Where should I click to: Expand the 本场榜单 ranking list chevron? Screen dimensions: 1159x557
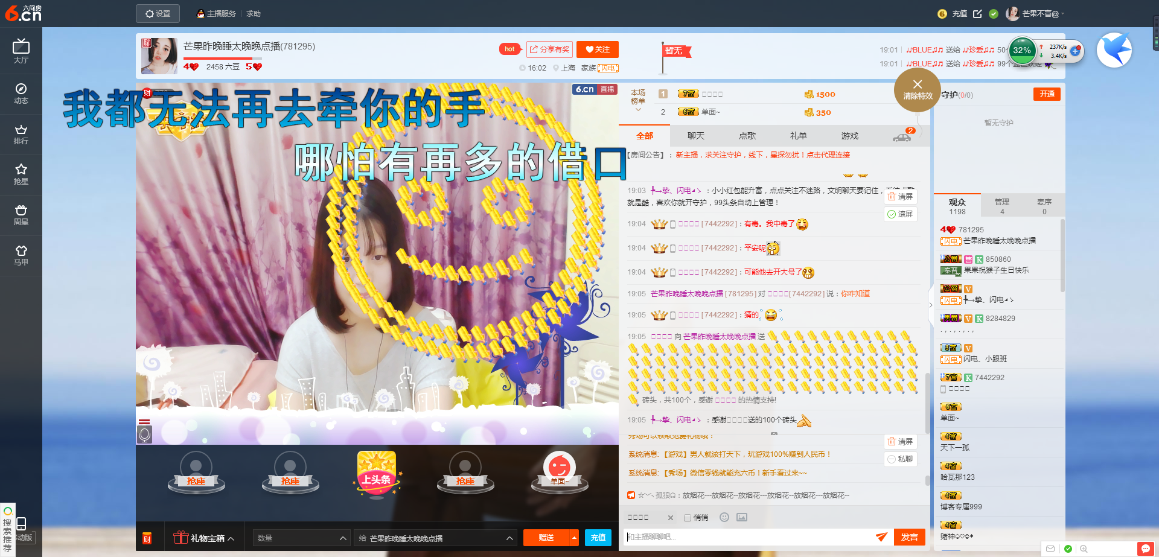point(638,109)
